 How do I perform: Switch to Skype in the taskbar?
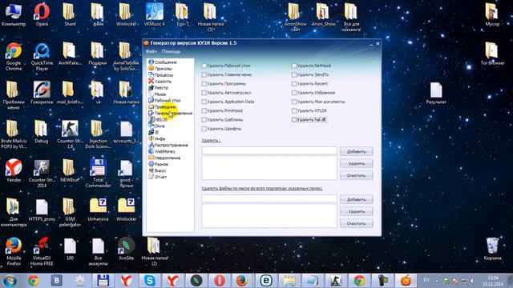tap(150, 281)
